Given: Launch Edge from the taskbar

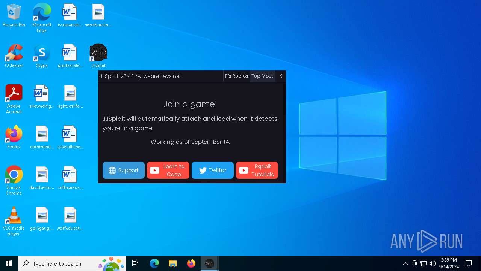Looking at the screenshot, I should pos(154,263).
